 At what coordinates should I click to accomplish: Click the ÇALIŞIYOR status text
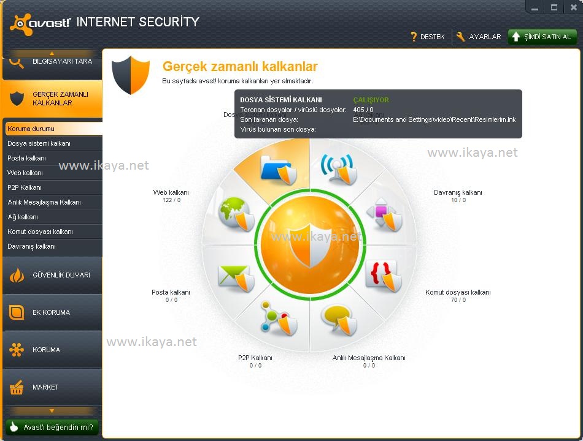tap(371, 100)
